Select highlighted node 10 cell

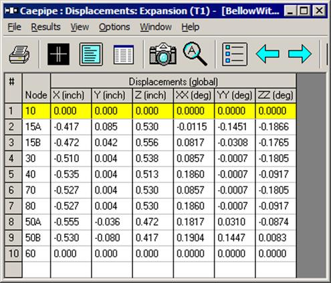(x=36, y=111)
